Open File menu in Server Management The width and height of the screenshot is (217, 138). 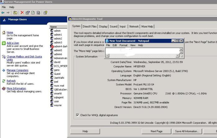tap(4, 7)
